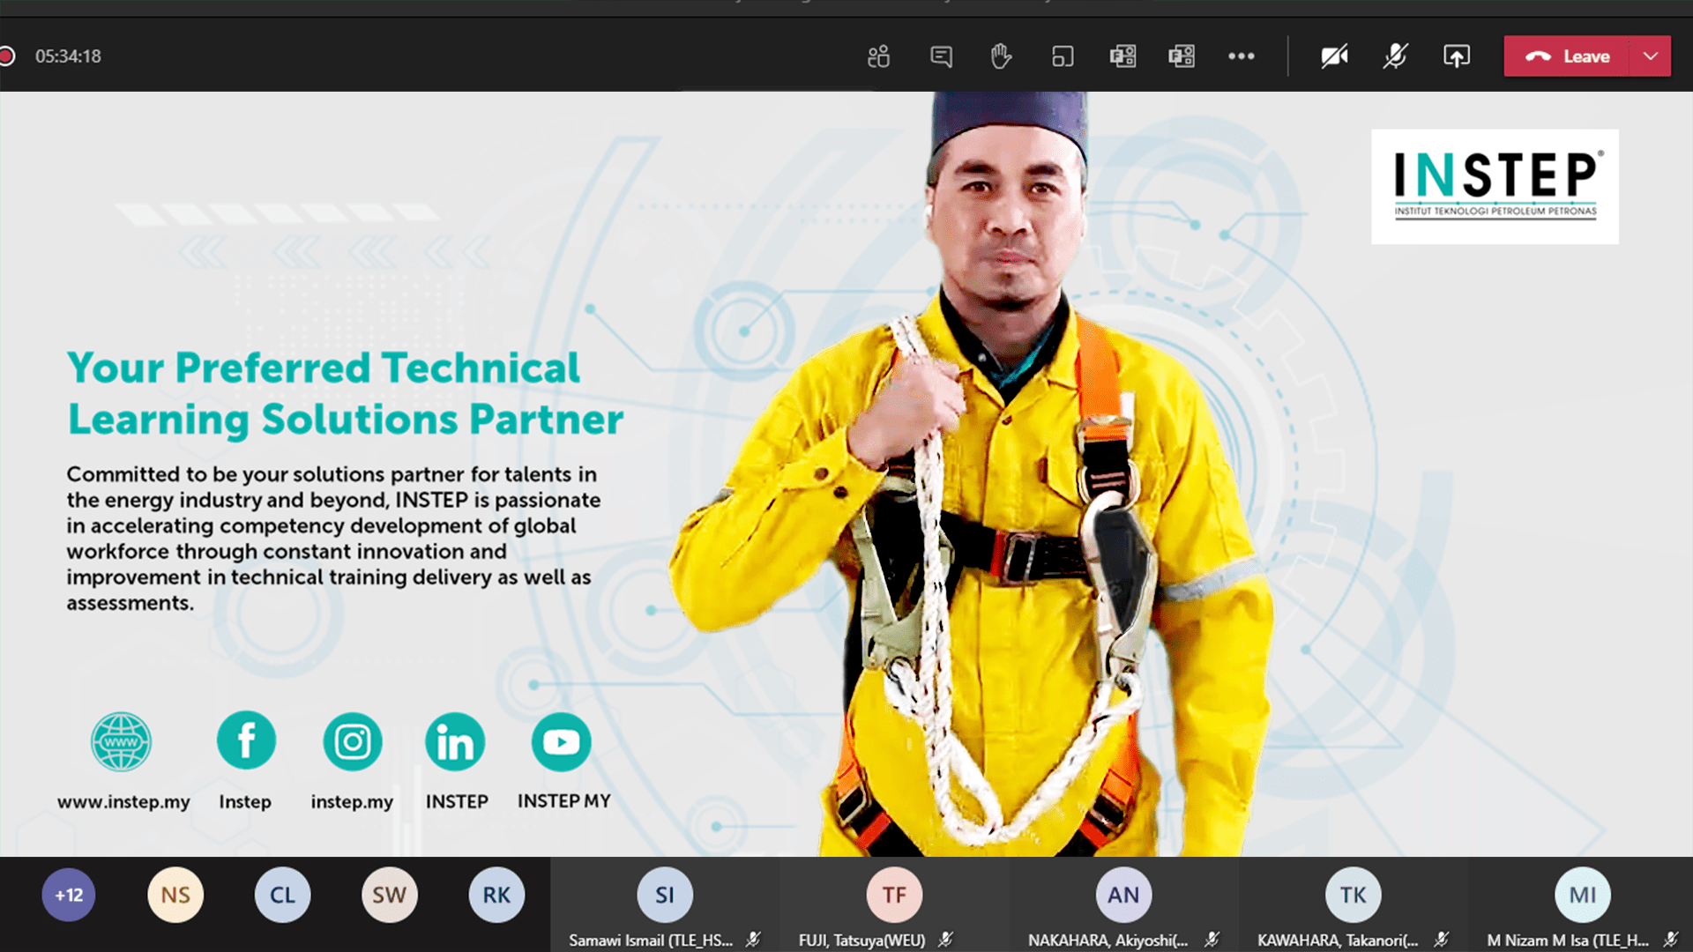
Task: Click muted mic icon beside FUJI, Tatsuya
Action: point(945,940)
